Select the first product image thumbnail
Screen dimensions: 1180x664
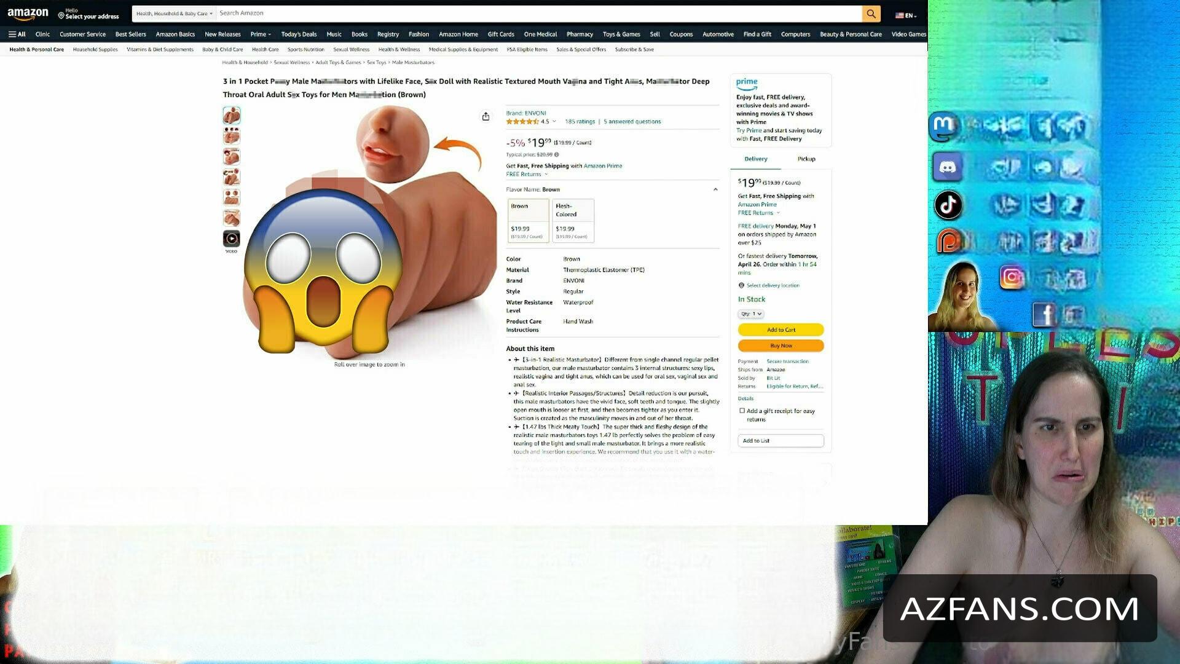coord(232,115)
